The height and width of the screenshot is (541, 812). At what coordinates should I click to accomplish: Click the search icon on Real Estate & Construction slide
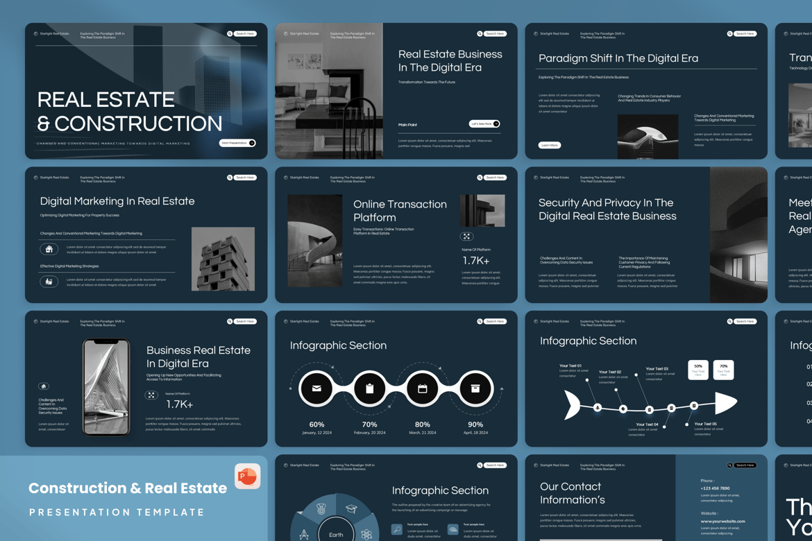[x=230, y=34]
